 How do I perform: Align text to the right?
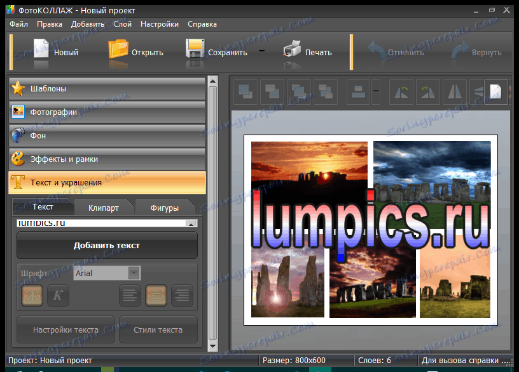[x=182, y=295]
